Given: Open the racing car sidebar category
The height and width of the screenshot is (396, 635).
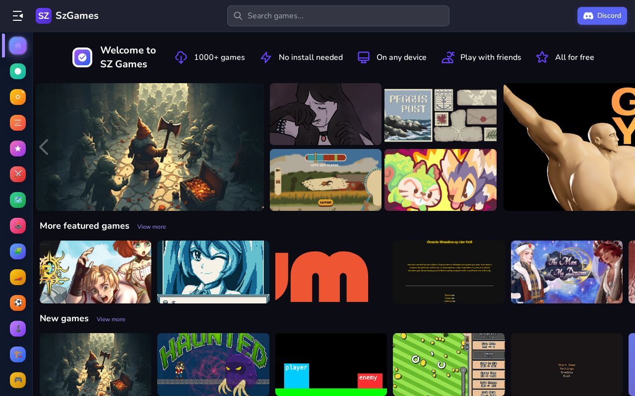Looking at the screenshot, I should pyautogui.click(x=18, y=277).
